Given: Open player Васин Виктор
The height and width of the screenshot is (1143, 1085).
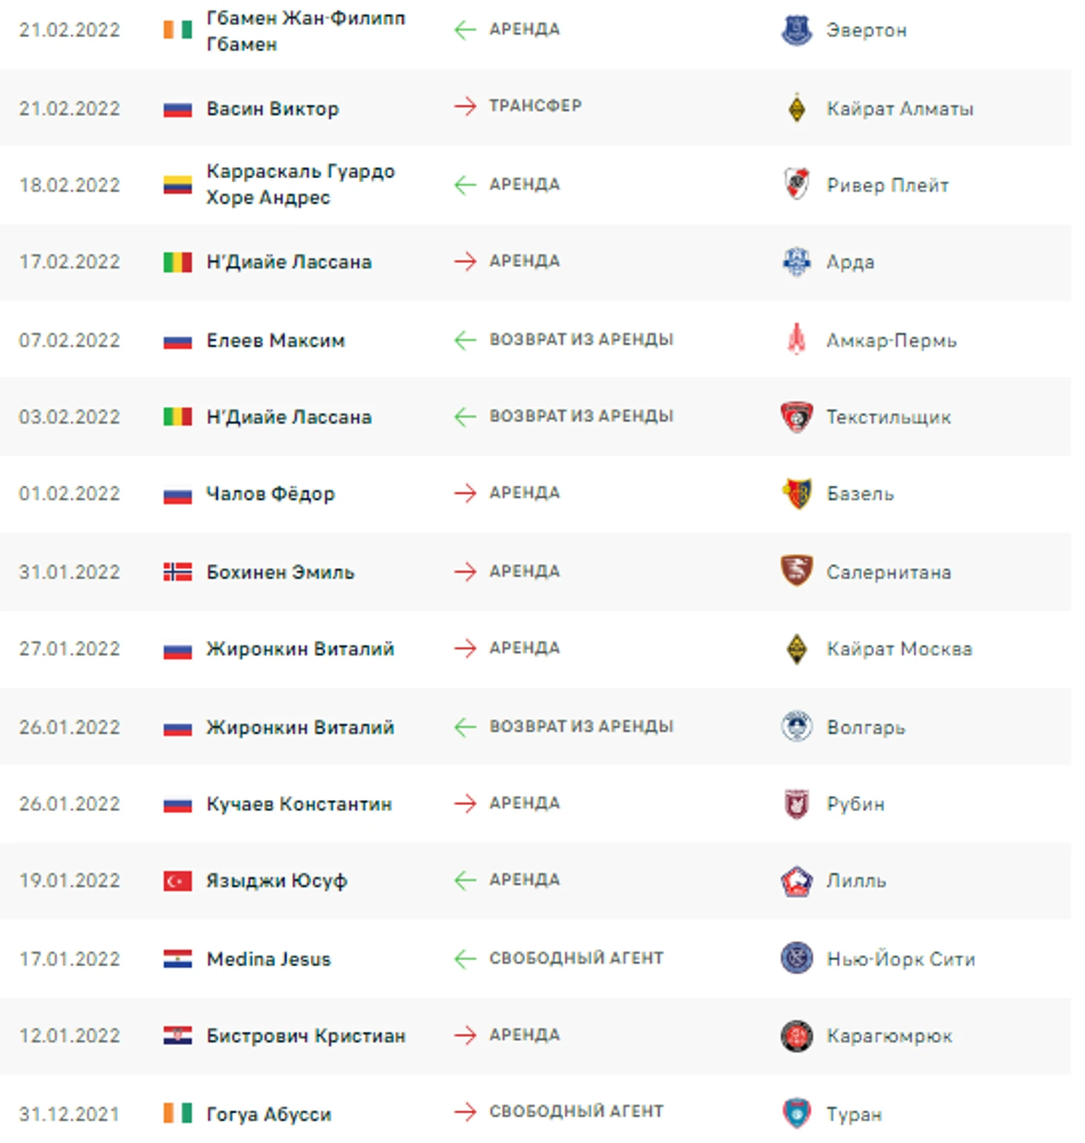Looking at the screenshot, I should pos(273,108).
